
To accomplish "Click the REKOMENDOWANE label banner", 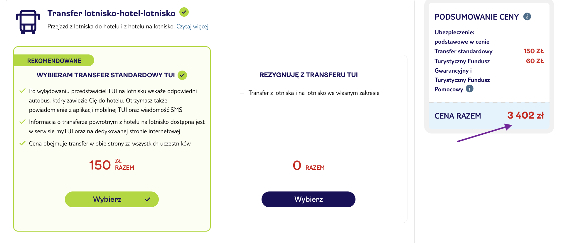I will click(54, 60).
